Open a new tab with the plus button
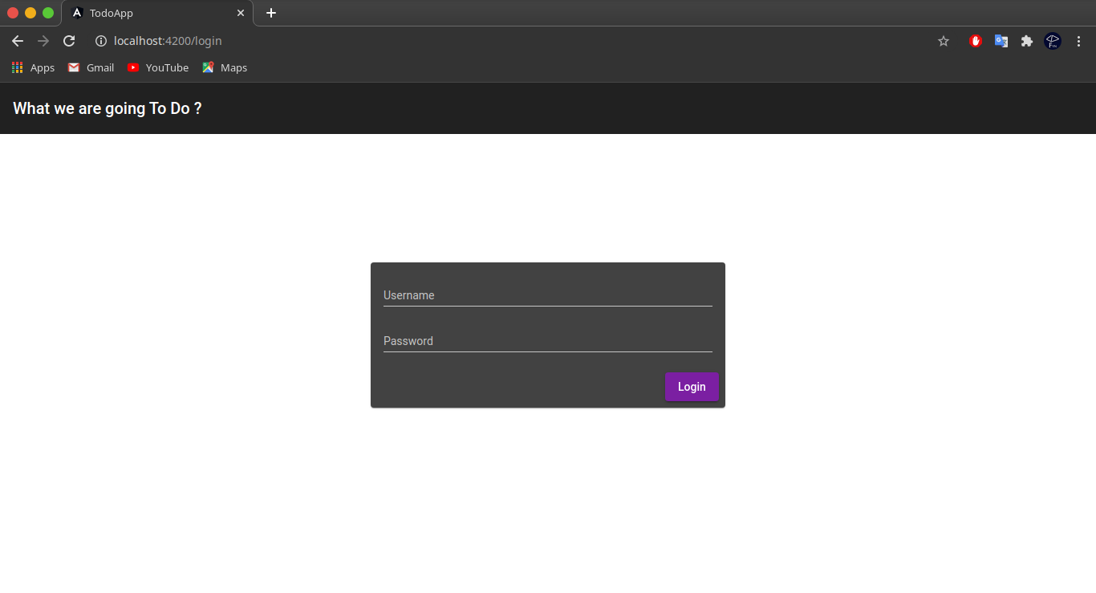The width and height of the screenshot is (1096, 593). [x=271, y=13]
